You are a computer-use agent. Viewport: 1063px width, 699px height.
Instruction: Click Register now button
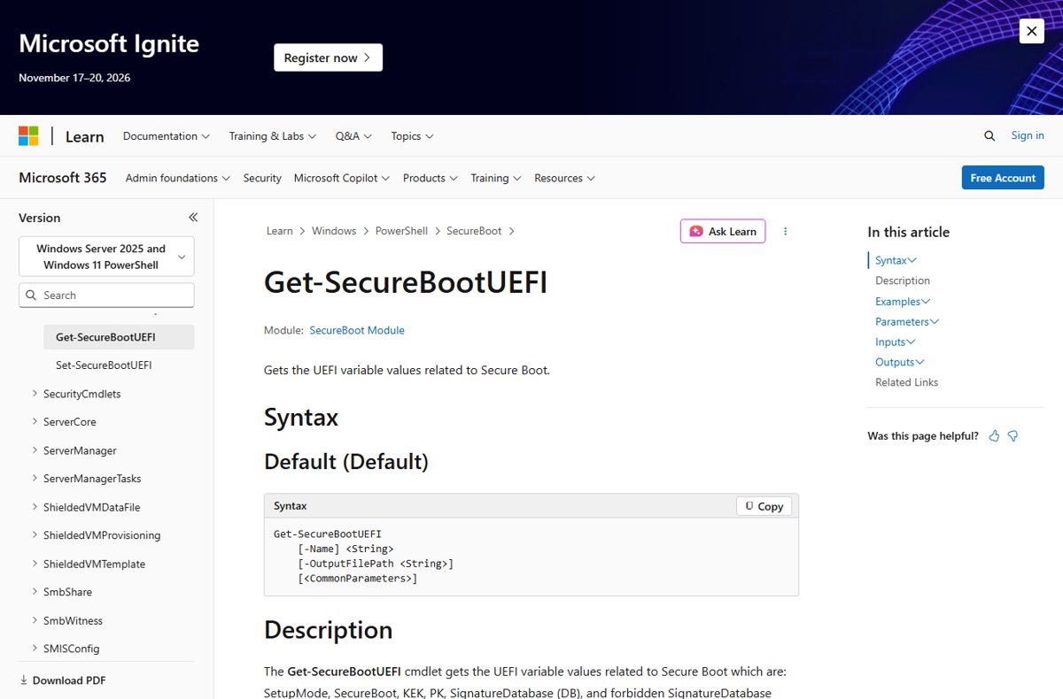click(328, 58)
